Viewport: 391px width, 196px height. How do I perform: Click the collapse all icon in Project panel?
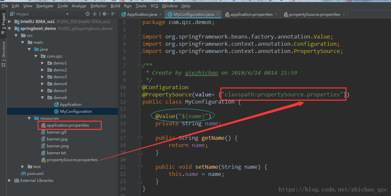tap(95, 14)
